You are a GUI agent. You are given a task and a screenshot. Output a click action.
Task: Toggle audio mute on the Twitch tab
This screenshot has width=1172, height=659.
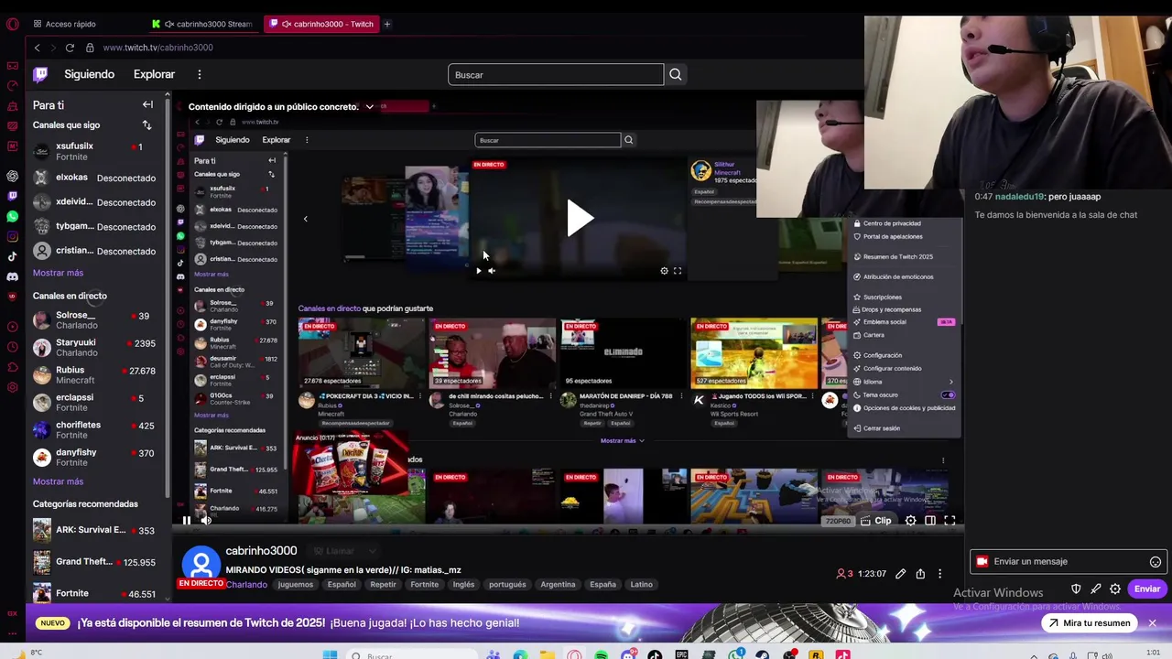(x=287, y=24)
